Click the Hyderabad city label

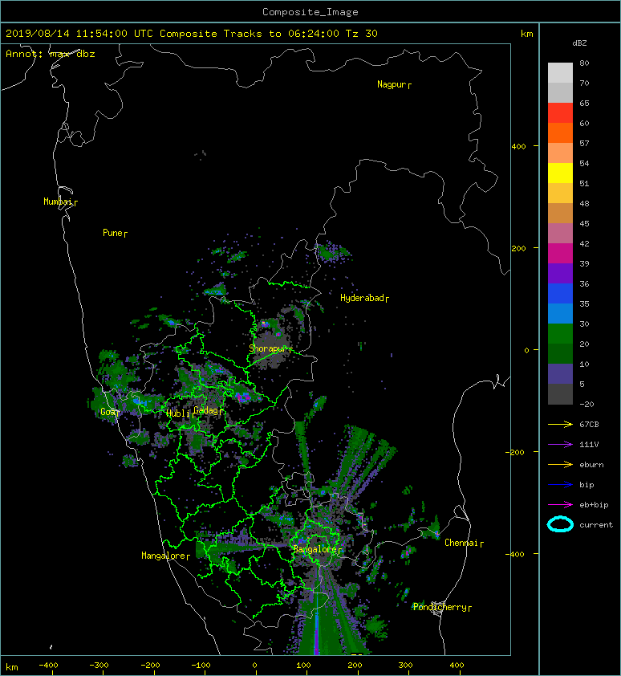[x=362, y=298]
